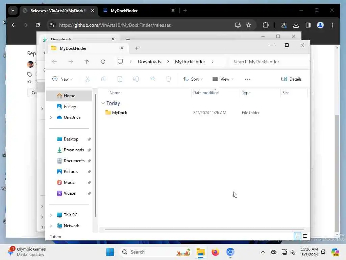Viewport: 346px width, 260px height.
Task: Sort by Date modified column header
Action: (x=206, y=93)
